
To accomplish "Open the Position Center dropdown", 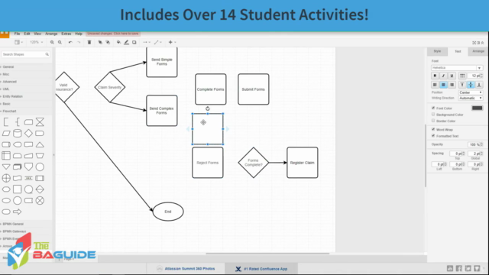I will 471,92.
